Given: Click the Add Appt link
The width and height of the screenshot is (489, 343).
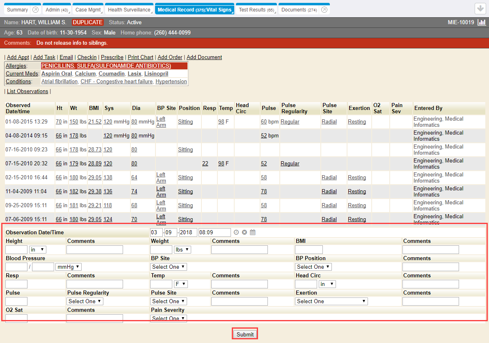Looking at the screenshot, I should tap(18, 57).
